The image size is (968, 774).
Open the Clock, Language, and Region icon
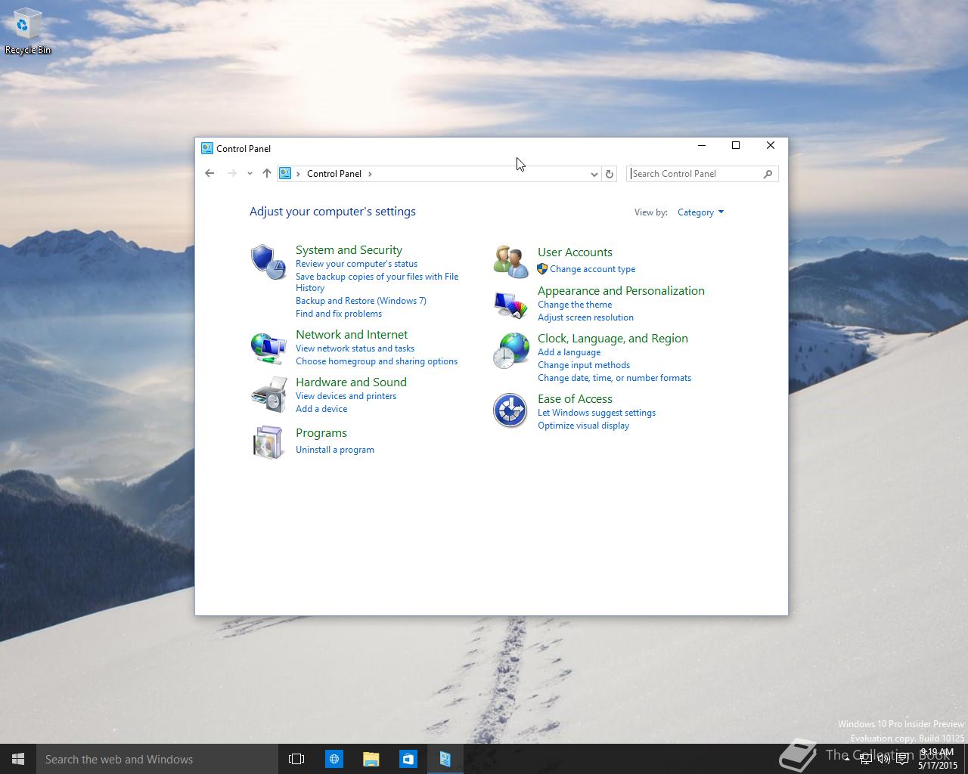(510, 351)
